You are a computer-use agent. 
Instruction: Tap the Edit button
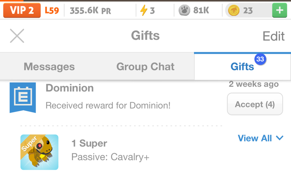click(274, 36)
